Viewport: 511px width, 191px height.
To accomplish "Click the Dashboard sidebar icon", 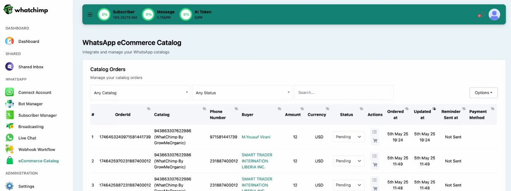I will (x=10, y=41).
